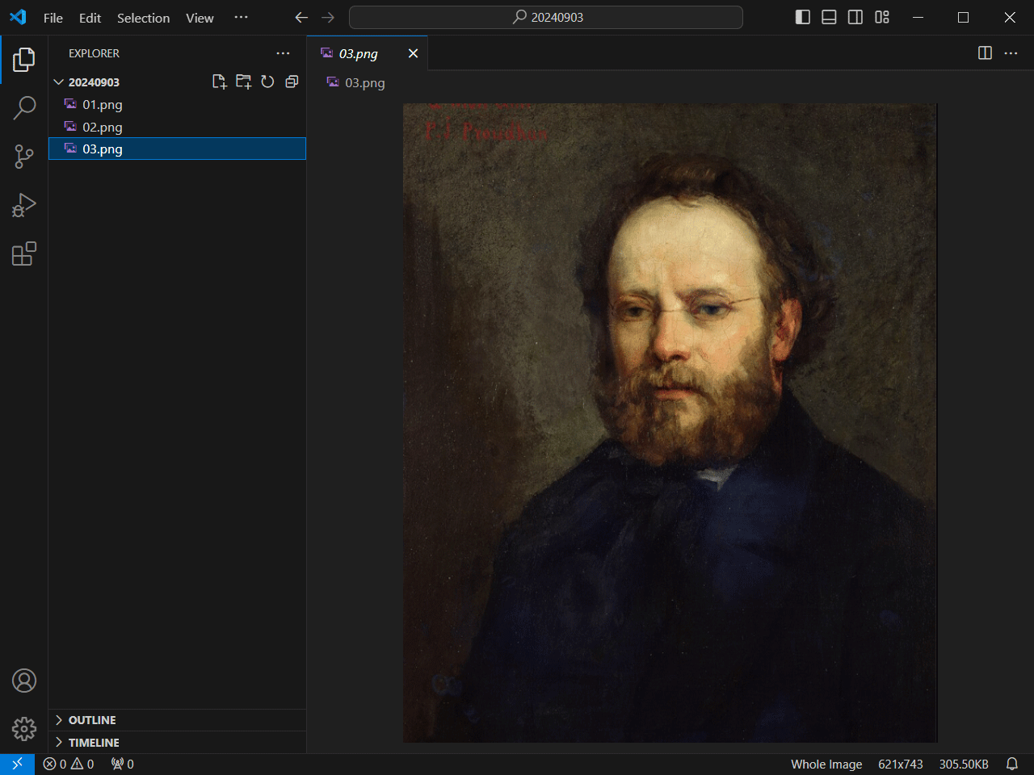The width and height of the screenshot is (1034, 775).
Task: Click the 20240903 command center search box
Action: 546,17
